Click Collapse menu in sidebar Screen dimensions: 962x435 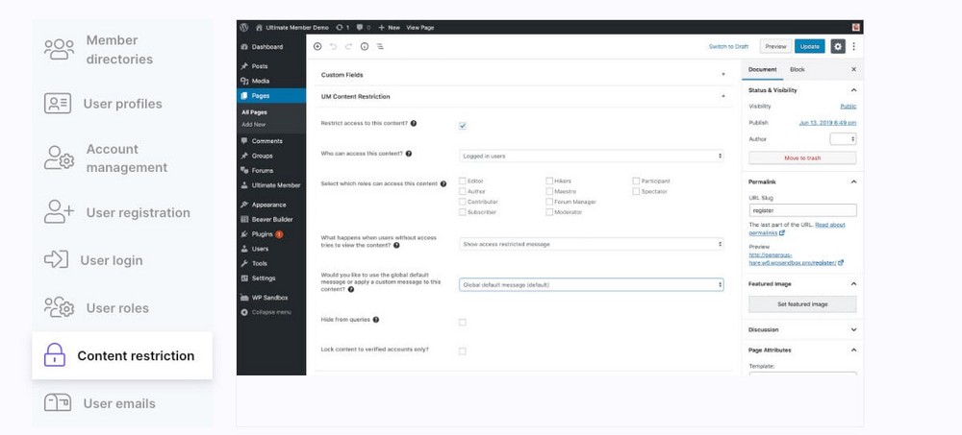271,312
